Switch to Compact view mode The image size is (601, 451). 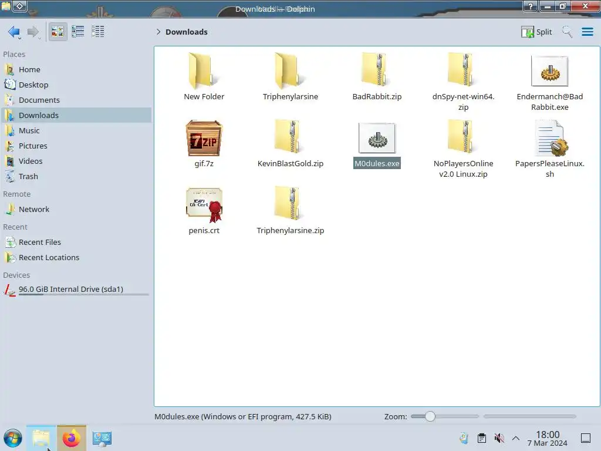(78, 32)
